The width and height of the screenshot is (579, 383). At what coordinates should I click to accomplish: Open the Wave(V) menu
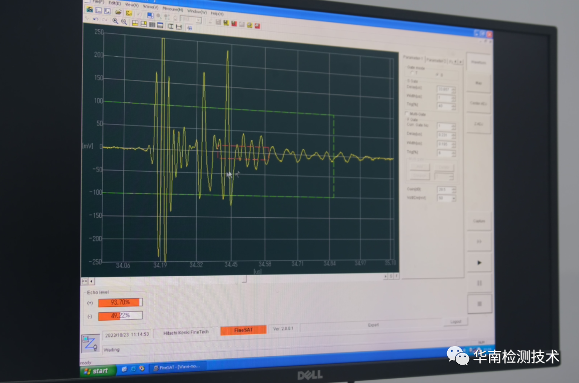click(x=150, y=6)
